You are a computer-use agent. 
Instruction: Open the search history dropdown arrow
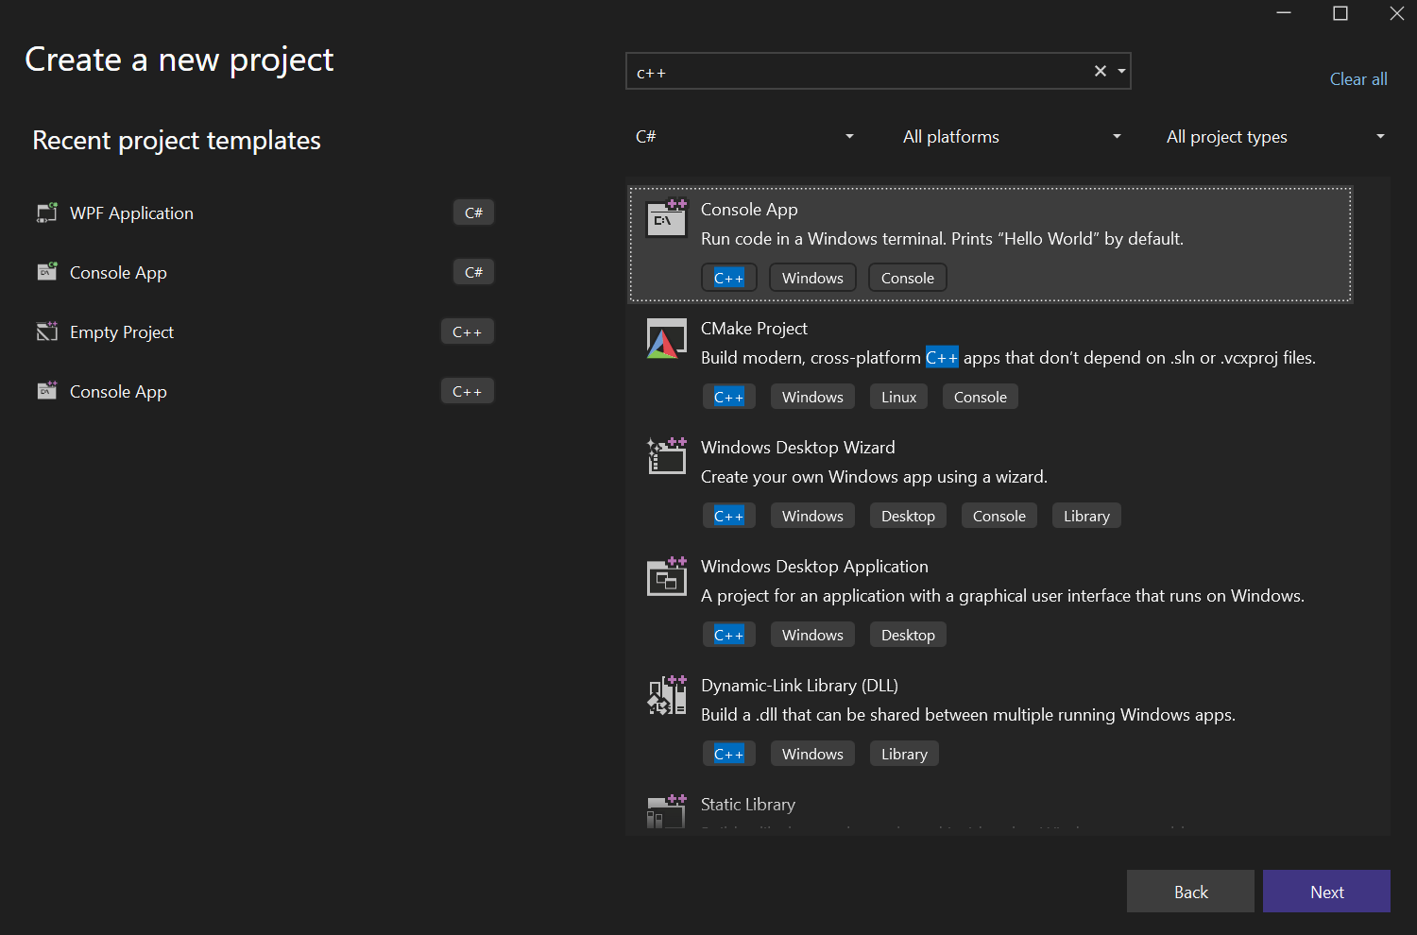coord(1121,71)
